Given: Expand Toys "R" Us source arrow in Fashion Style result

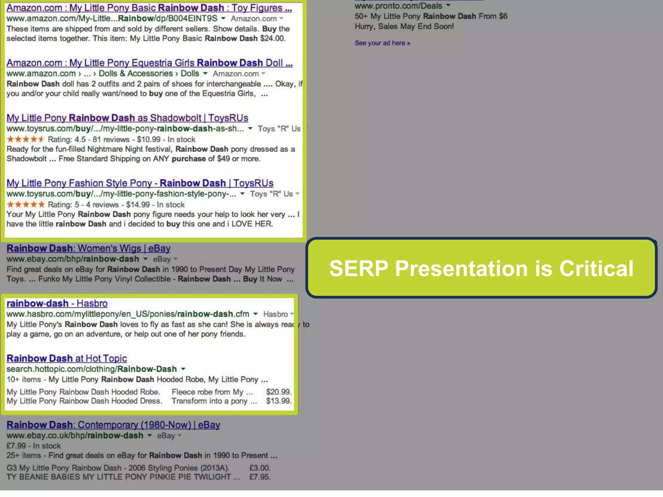Looking at the screenshot, I should tap(298, 194).
